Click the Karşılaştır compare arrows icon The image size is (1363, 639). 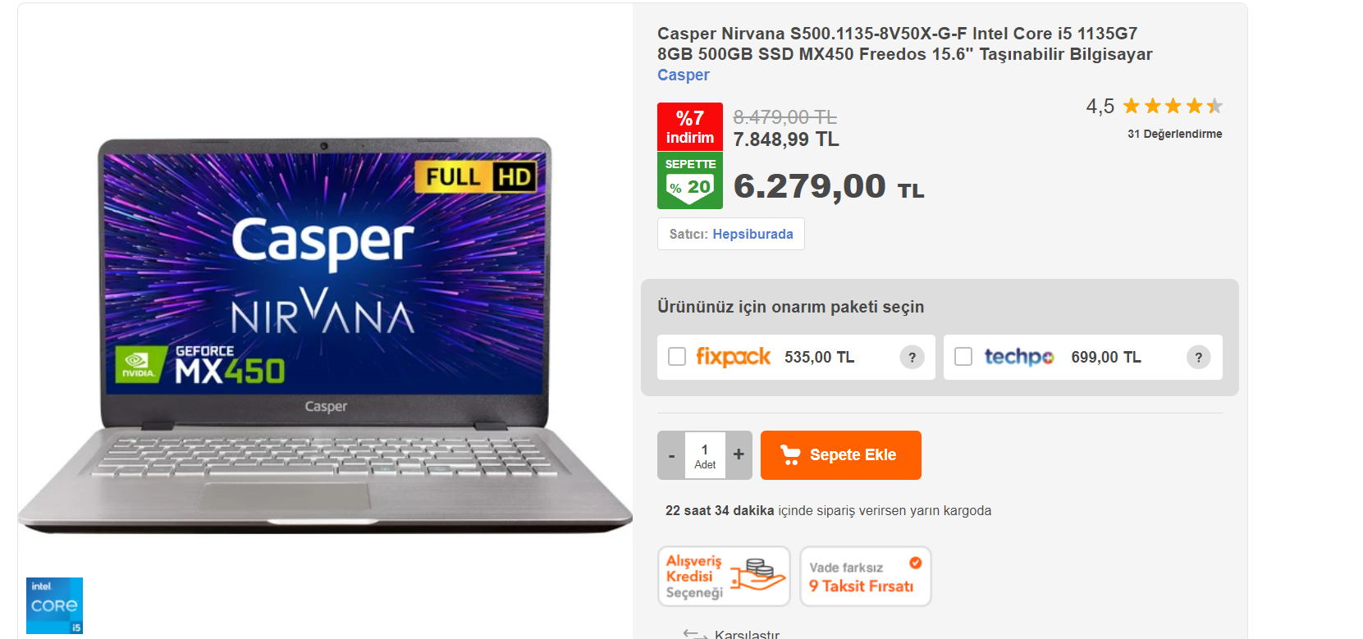pyautogui.click(x=695, y=634)
